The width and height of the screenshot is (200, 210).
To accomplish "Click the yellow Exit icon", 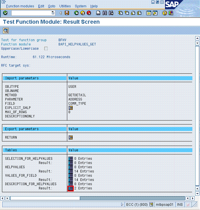I will pyautogui.click(x=83, y=13).
